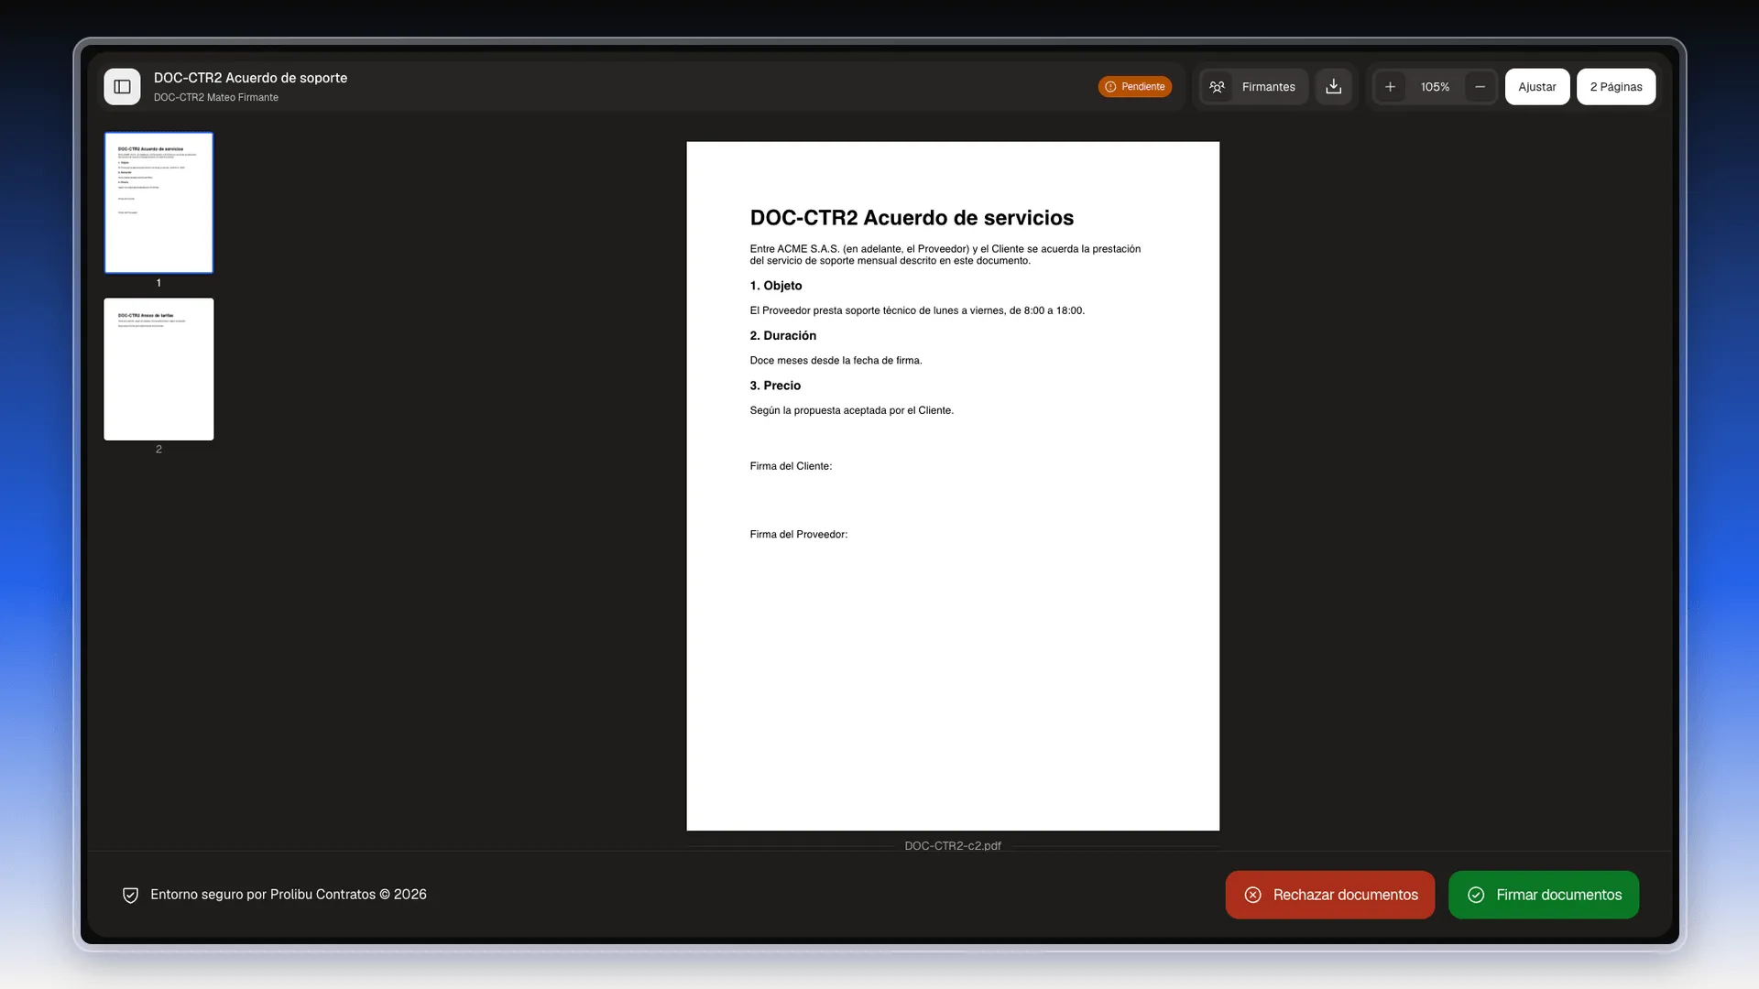Screen dimensions: 1759x989
Task: Click title DOC-CTR2 Acuerdo de soporte
Action: point(250,78)
